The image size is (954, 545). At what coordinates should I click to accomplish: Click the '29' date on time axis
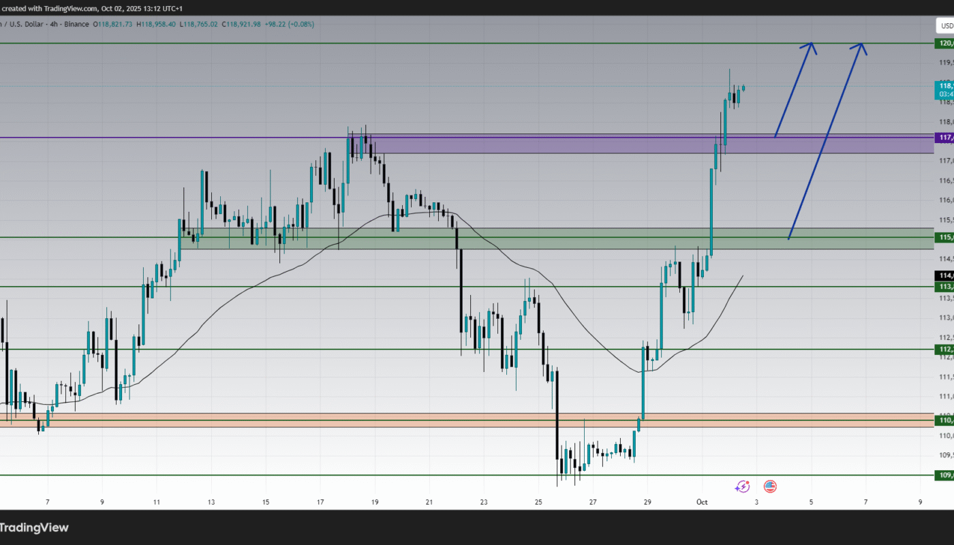click(x=647, y=502)
